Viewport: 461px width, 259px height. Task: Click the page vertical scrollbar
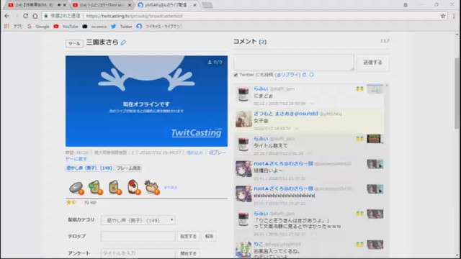[457, 94]
